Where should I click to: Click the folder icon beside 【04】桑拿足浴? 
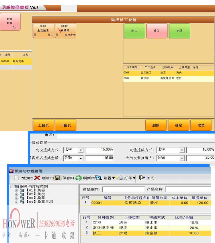click(x=22, y=202)
